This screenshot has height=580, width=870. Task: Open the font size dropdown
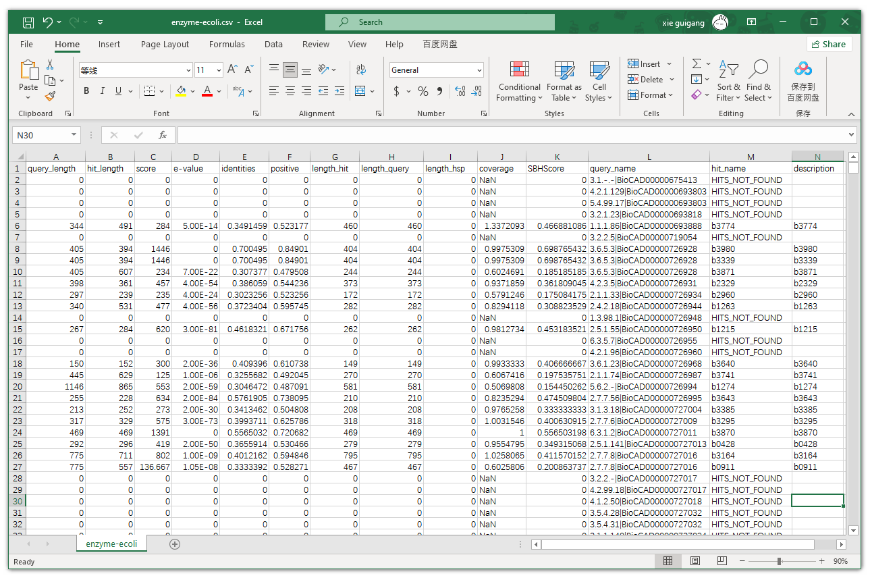(219, 70)
